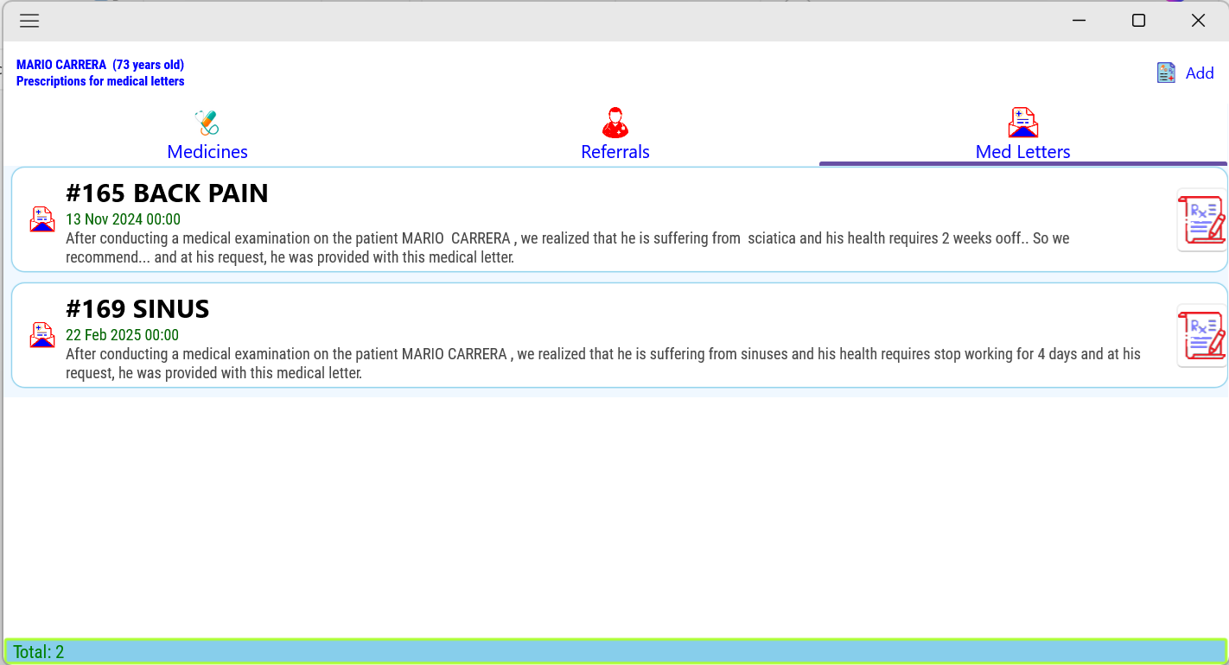Click the medical letter icon next to #165
This screenshot has height=665, width=1229.
(x=41, y=218)
